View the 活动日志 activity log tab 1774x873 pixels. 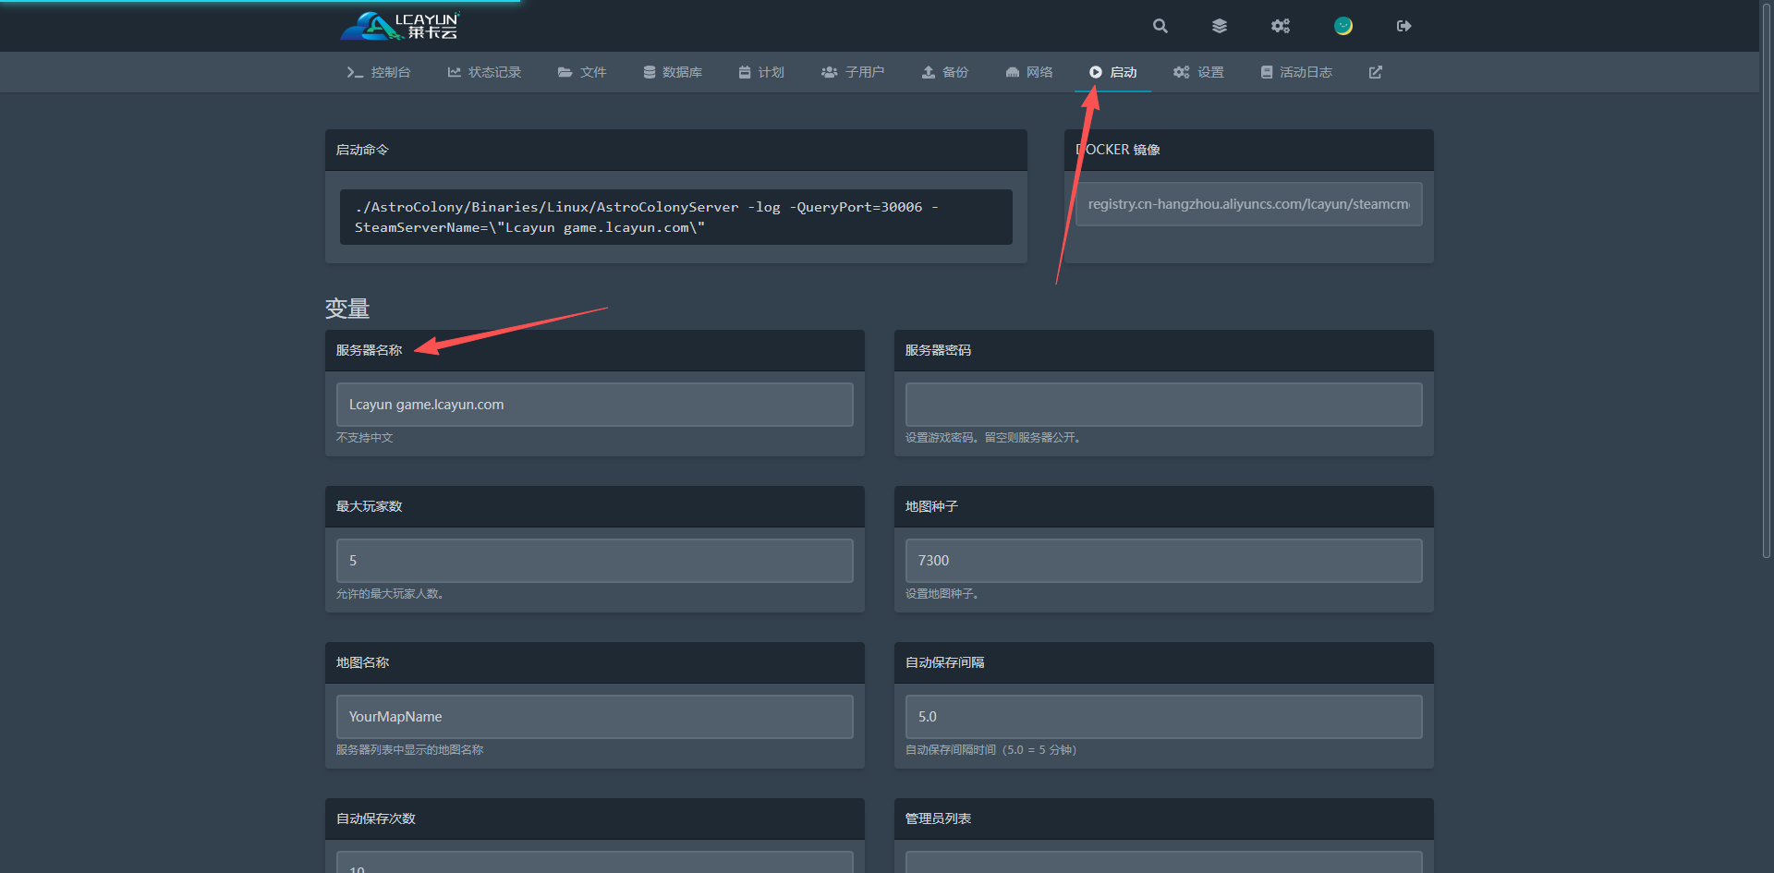click(1296, 72)
